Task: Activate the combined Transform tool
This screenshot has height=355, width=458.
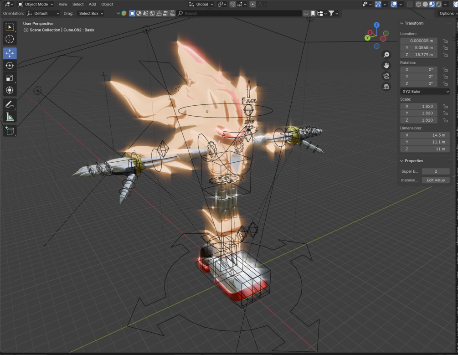Action: coord(10,90)
